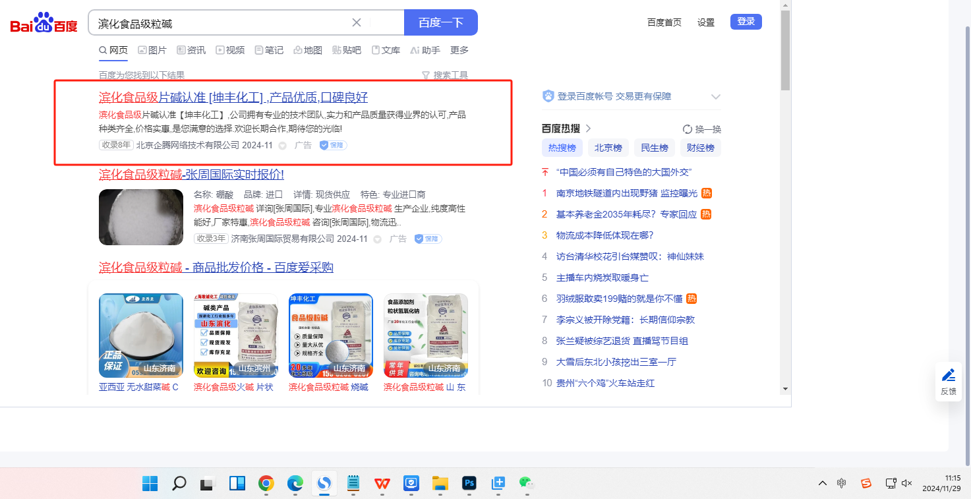The height and width of the screenshot is (499, 971).
Task: Open the Notepad app on the taskbar
Action: 353,483
